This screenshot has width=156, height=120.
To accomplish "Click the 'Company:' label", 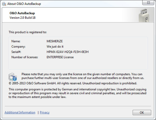I will click(18, 46).
